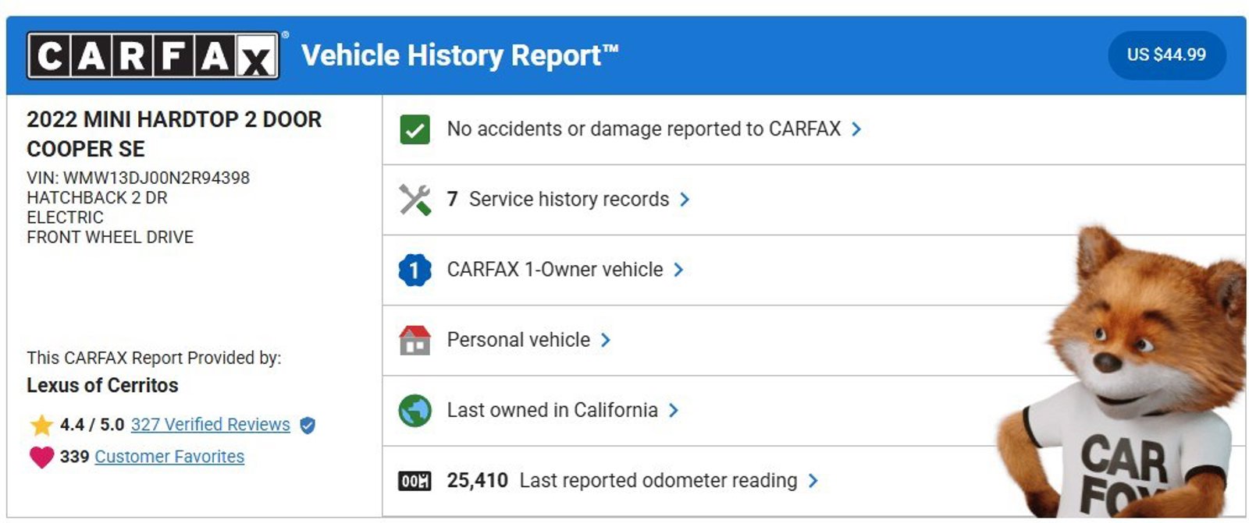The width and height of the screenshot is (1249, 523).
Task: Click the green checkmark no-accidents icon
Action: click(x=415, y=129)
